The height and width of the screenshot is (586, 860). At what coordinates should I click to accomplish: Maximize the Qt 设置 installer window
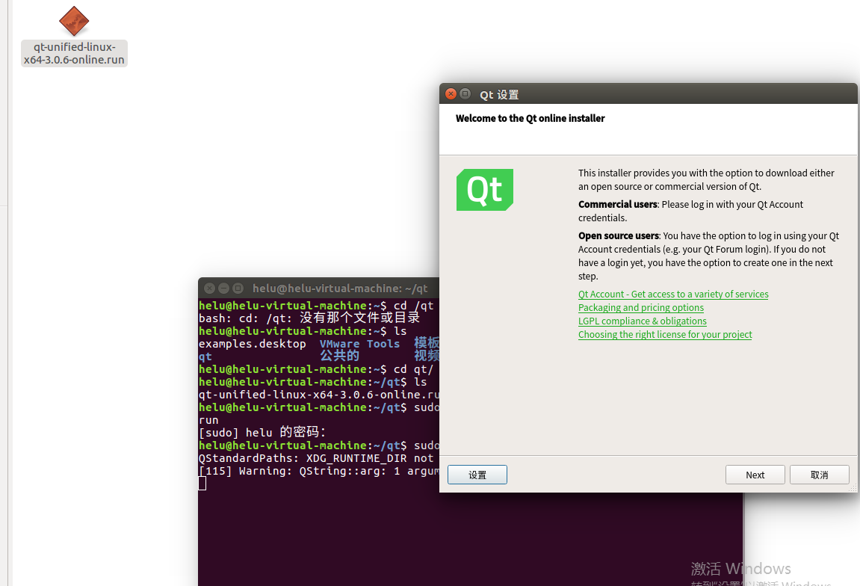click(465, 94)
